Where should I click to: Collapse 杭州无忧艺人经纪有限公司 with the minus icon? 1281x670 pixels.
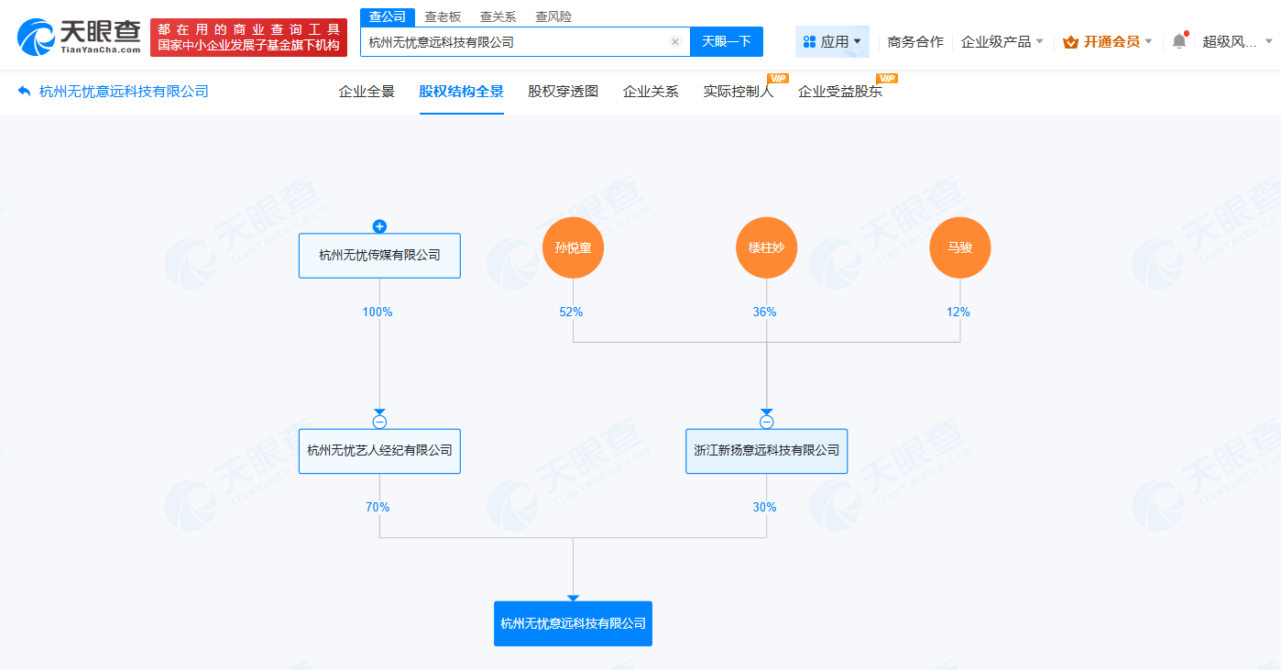379,422
